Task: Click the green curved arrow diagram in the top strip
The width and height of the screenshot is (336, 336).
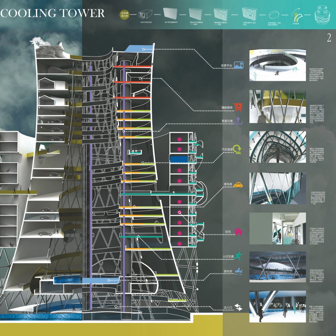Action: pos(297,15)
